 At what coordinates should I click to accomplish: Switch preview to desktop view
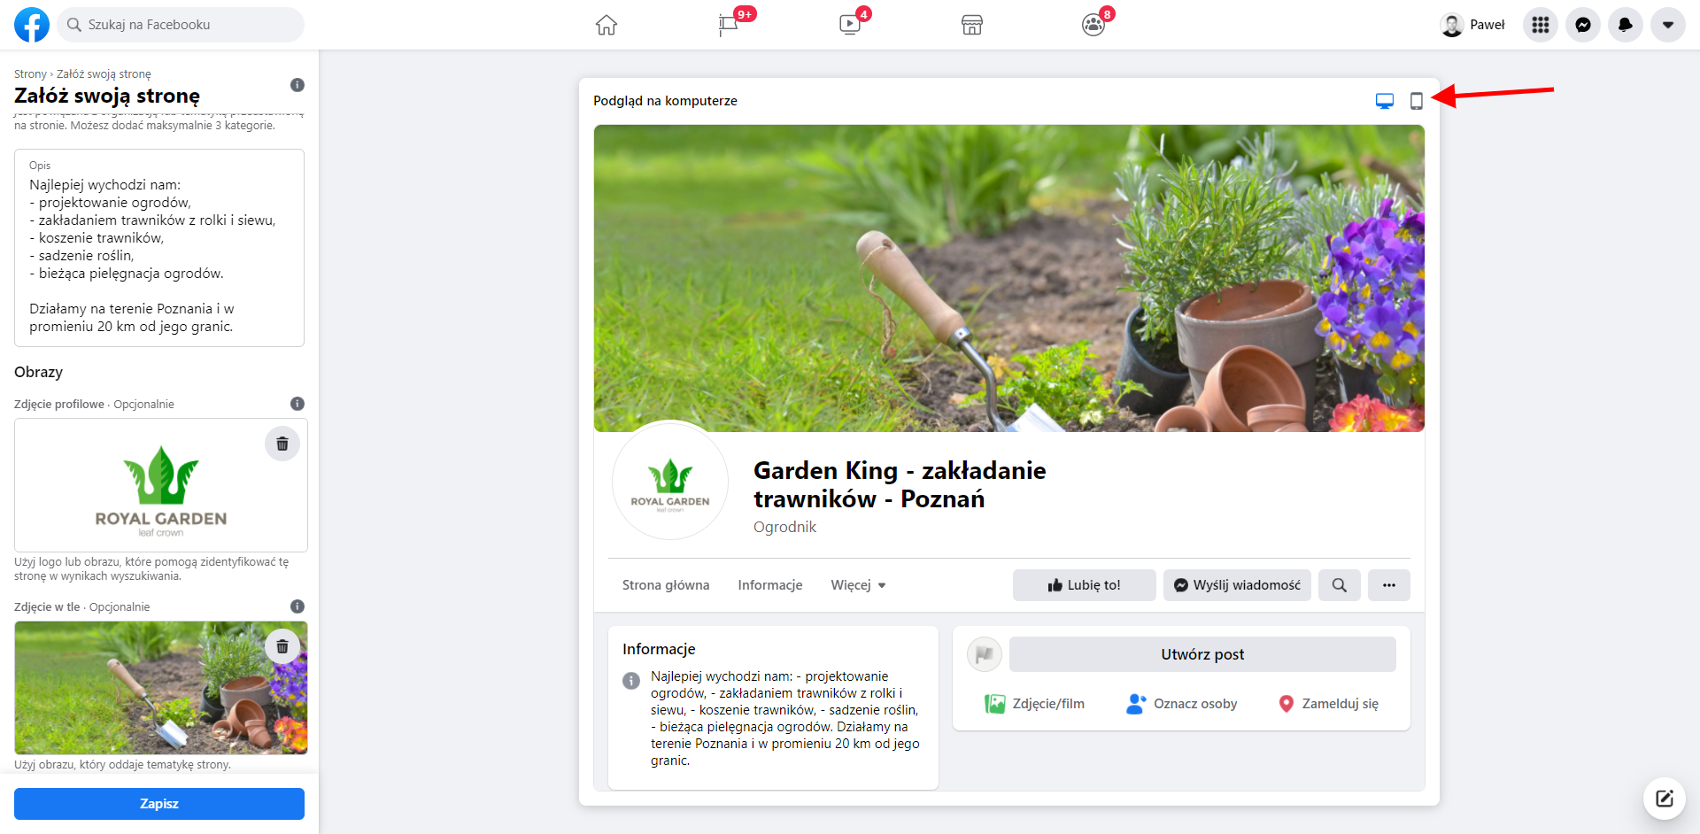(1384, 101)
